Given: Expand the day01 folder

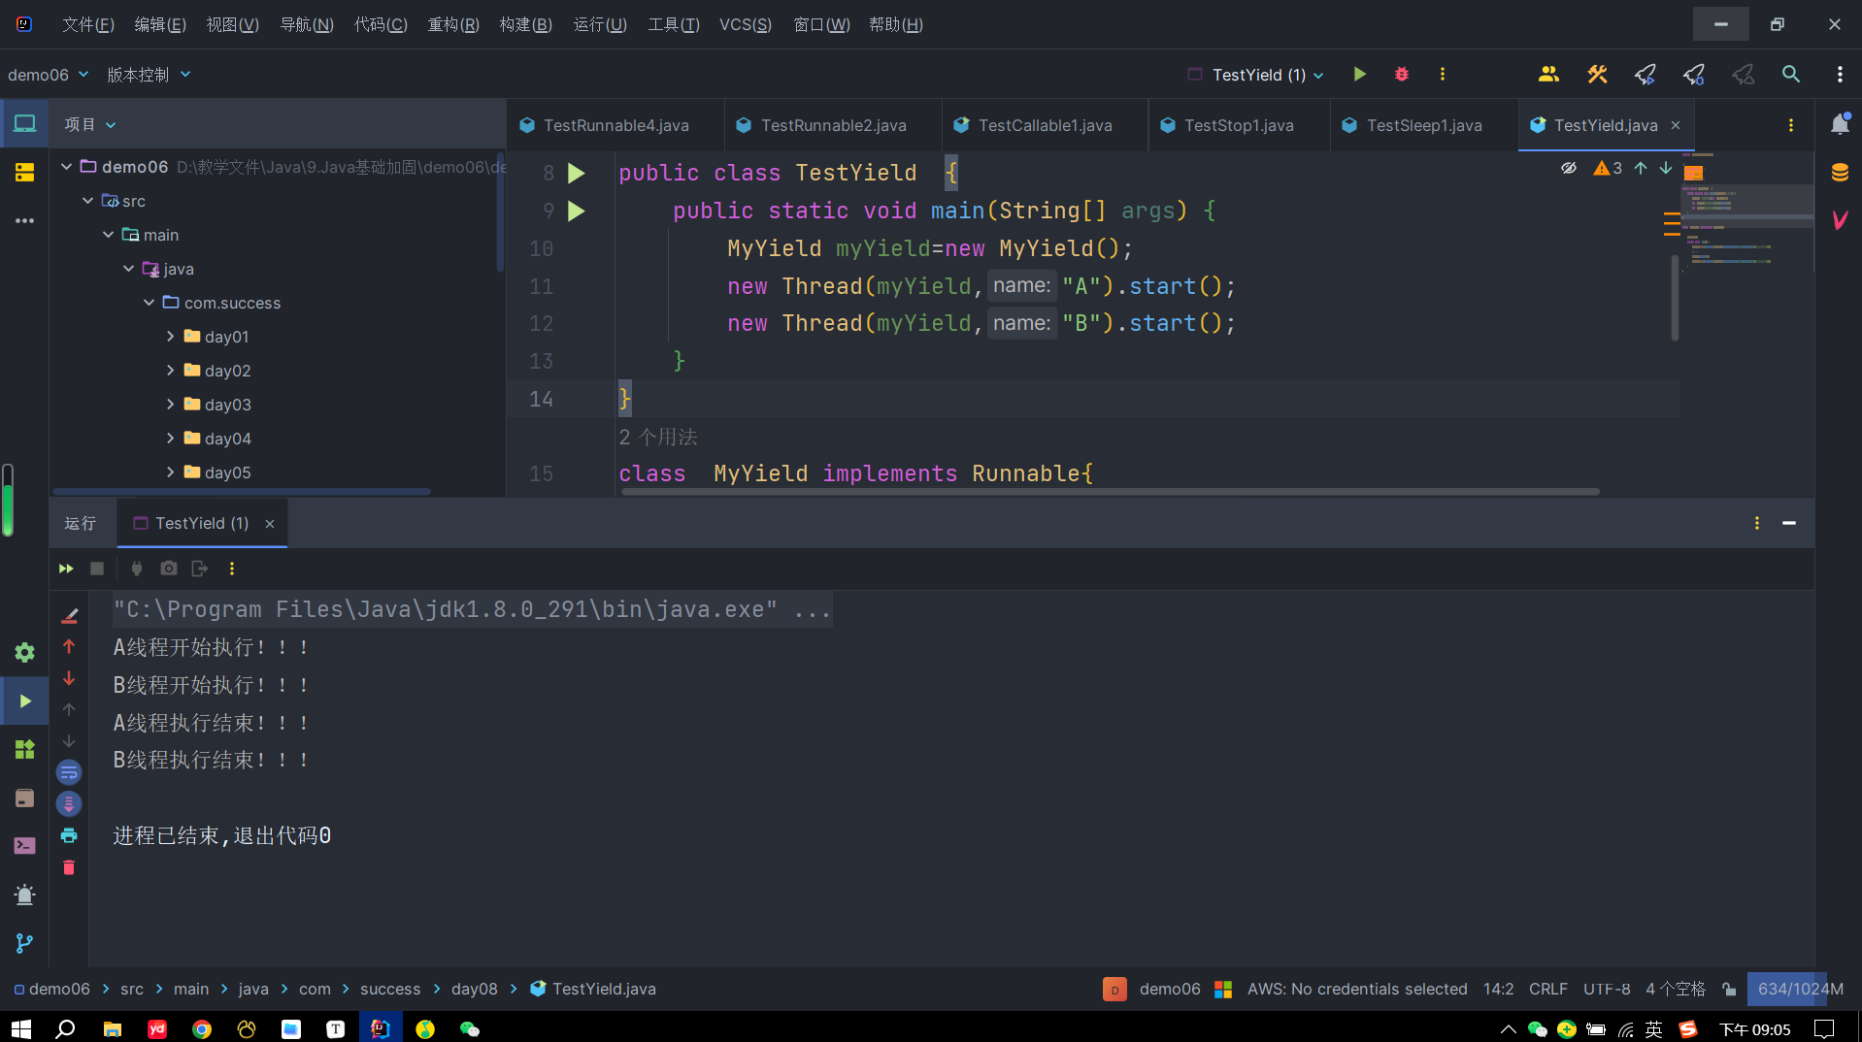Looking at the screenshot, I should pyautogui.click(x=170, y=337).
